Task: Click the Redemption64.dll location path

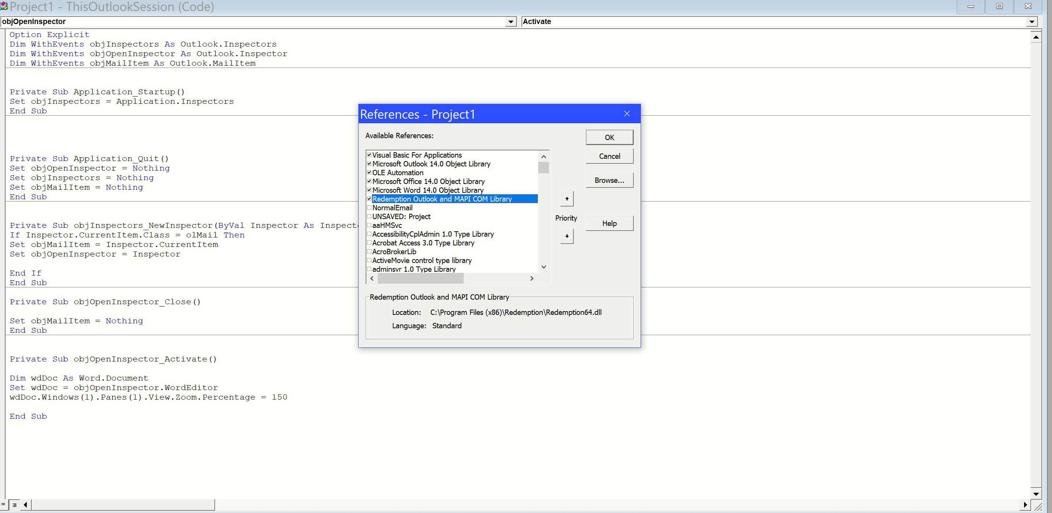Action: pyautogui.click(x=516, y=312)
